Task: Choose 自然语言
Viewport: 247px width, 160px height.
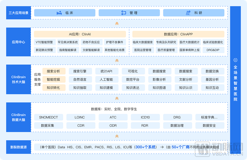Action: 80,79
